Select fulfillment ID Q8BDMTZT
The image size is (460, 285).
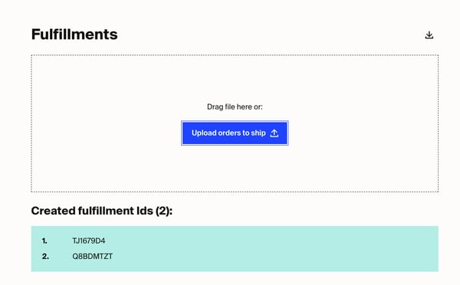point(93,256)
